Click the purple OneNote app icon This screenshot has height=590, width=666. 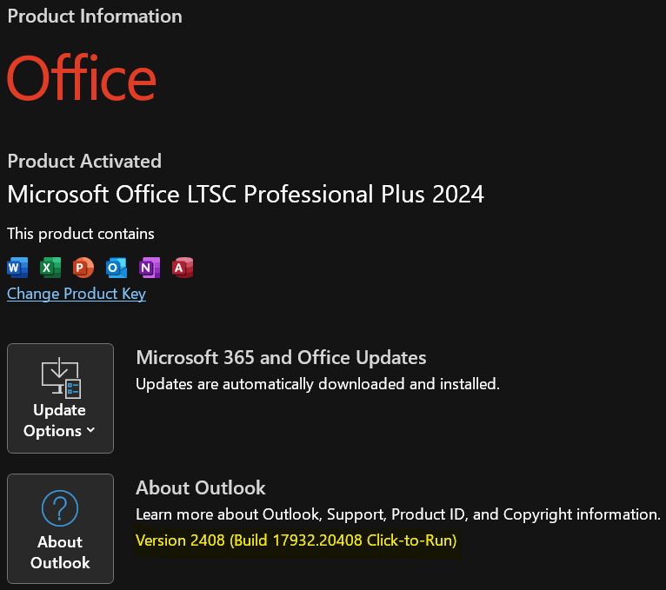pos(150,268)
